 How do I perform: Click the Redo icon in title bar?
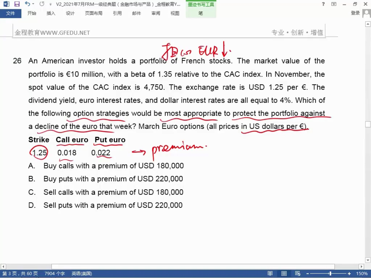(x=42, y=4)
